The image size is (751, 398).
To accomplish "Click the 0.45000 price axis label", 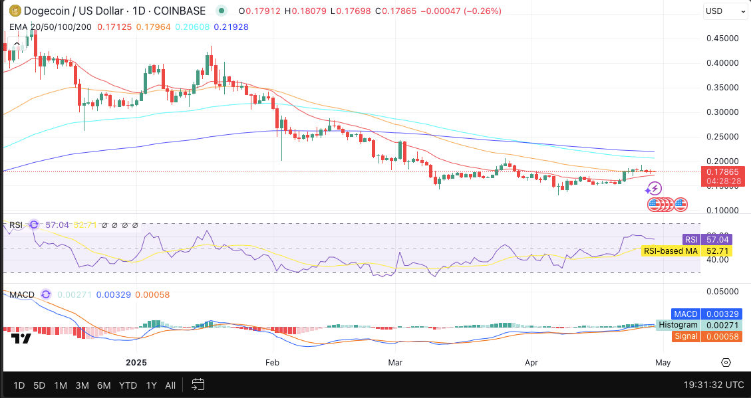I will pos(723,39).
